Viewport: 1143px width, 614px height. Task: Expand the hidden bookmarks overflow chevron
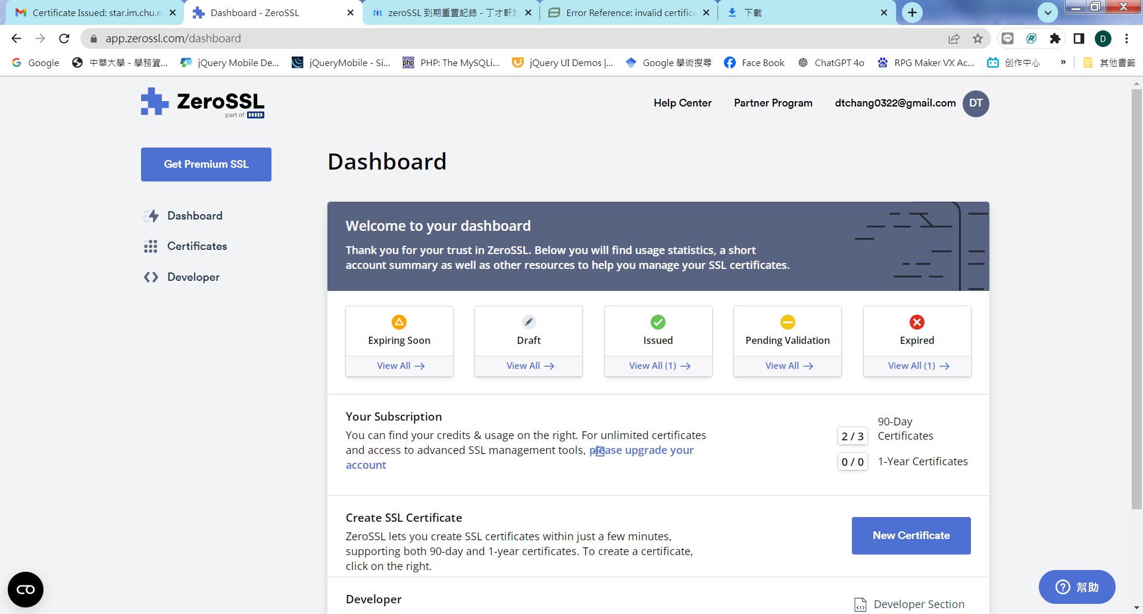1063,62
